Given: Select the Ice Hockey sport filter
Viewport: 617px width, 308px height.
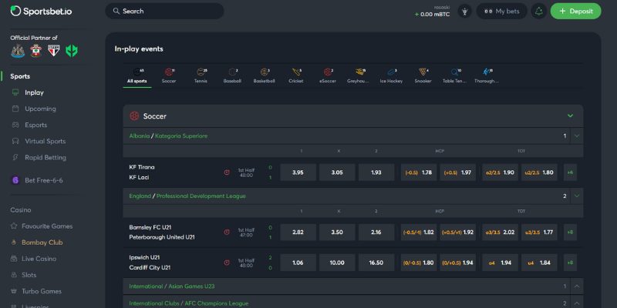Looking at the screenshot, I should click(x=391, y=75).
